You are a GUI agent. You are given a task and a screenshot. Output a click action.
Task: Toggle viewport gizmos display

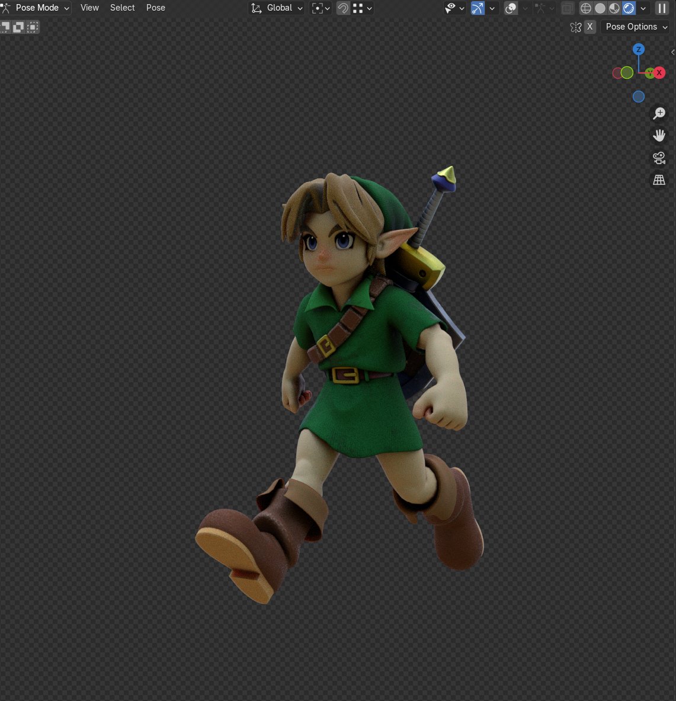point(478,8)
